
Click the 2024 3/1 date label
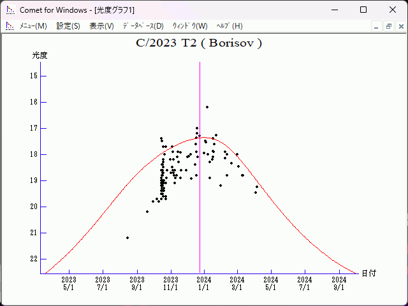point(237,284)
